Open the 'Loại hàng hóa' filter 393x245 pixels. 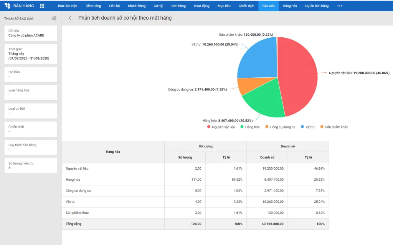(x=30, y=92)
